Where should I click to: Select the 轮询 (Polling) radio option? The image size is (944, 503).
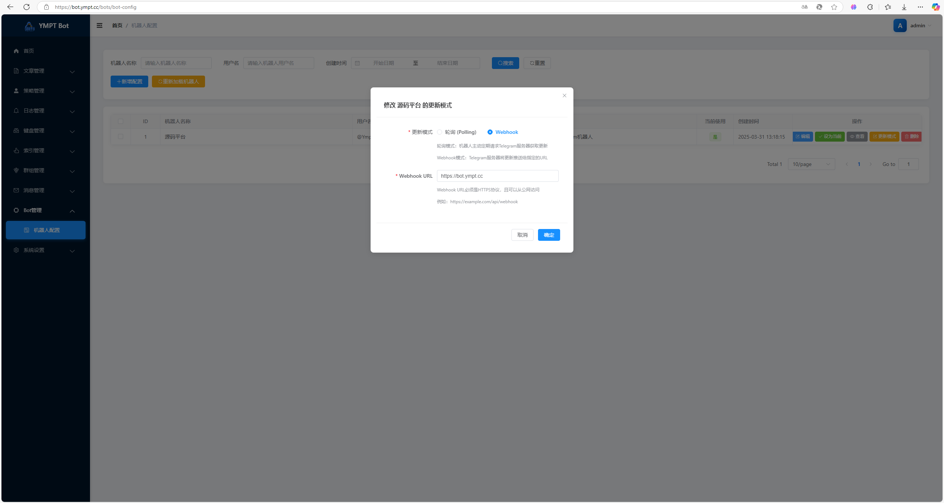point(440,132)
